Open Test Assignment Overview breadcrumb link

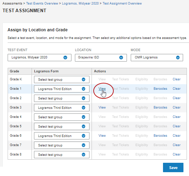pyautogui.click(x=122, y=3)
